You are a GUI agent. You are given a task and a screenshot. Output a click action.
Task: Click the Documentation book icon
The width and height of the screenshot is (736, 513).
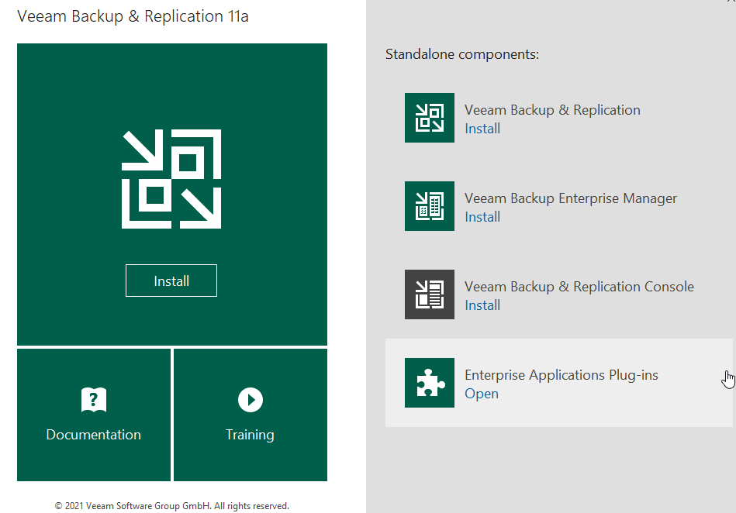(x=94, y=400)
